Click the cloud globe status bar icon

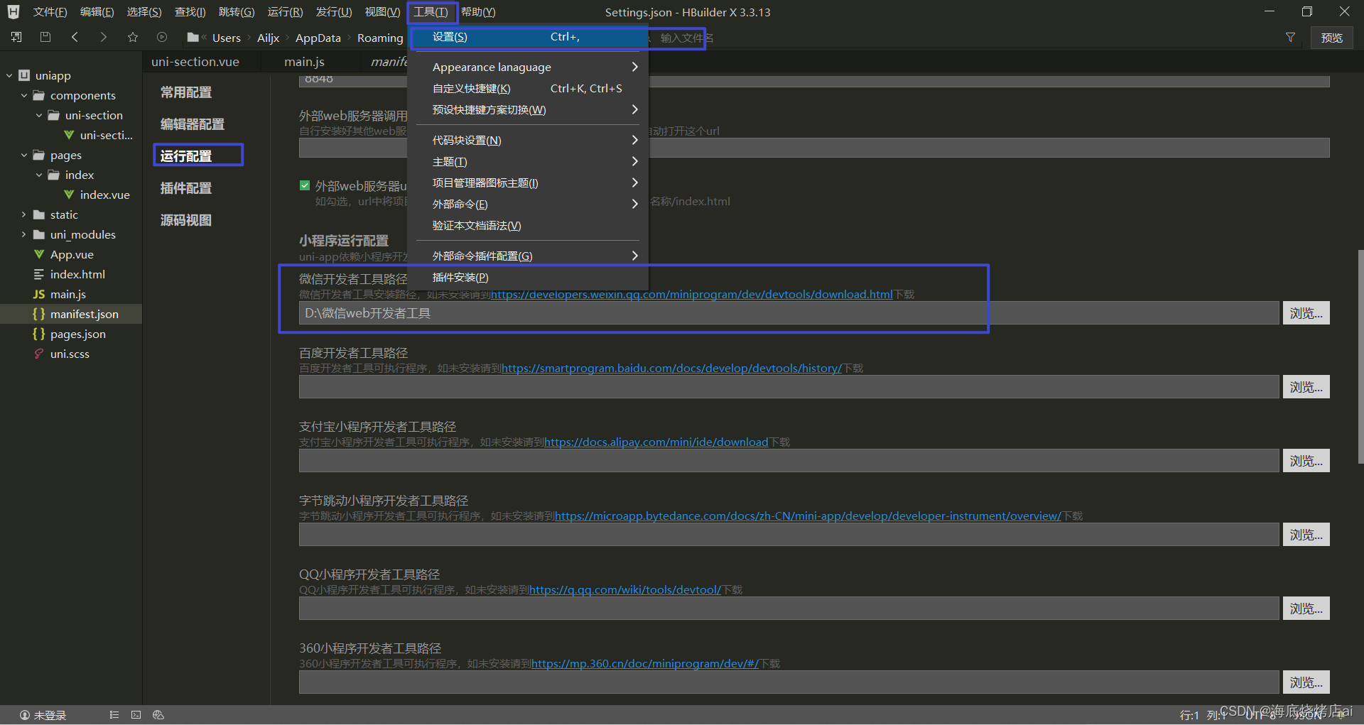click(x=158, y=715)
